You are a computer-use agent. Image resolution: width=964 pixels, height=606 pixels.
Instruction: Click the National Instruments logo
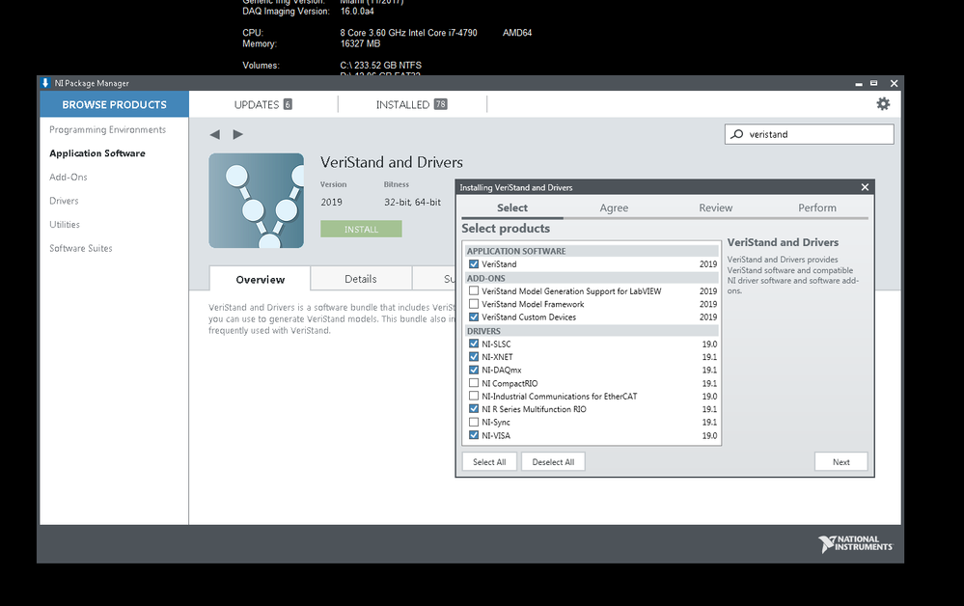855,544
